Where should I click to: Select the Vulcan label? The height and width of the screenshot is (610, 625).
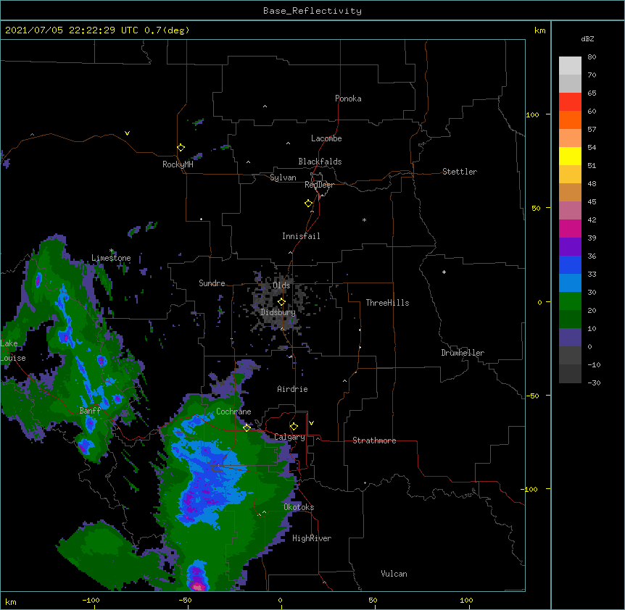[394, 574]
